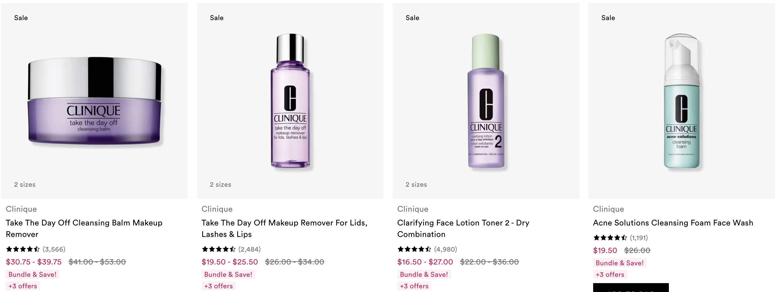
Task: Expand +3 offers under Clarifying Lotion Toner
Action: pyautogui.click(x=414, y=286)
